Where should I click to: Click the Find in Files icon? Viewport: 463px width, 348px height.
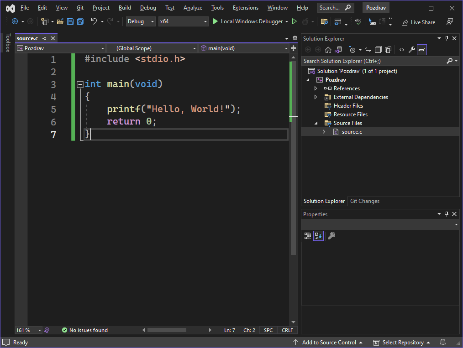coord(324,21)
